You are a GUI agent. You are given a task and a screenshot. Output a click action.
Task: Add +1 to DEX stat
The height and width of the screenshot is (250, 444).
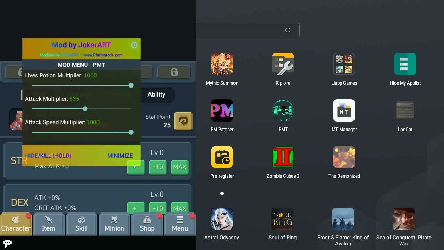[136, 208]
